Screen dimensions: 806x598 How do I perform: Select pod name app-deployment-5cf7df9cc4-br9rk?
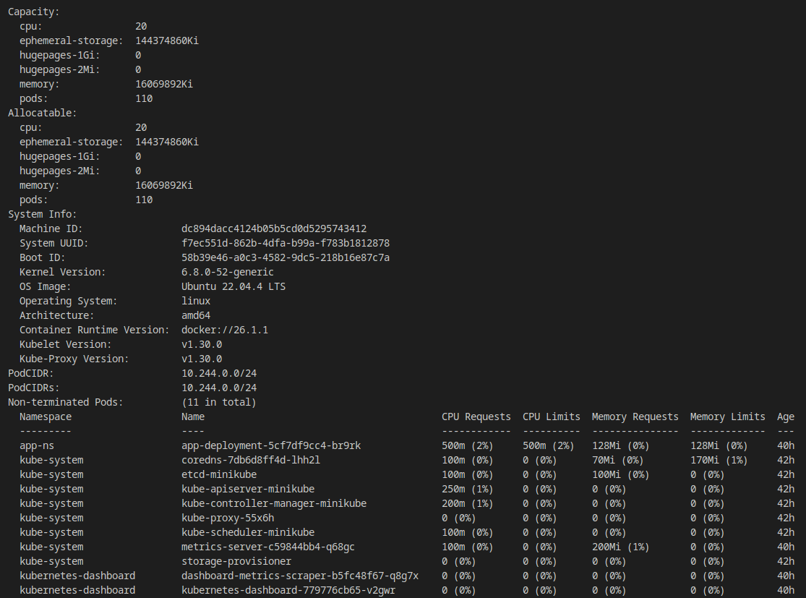click(x=271, y=445)
